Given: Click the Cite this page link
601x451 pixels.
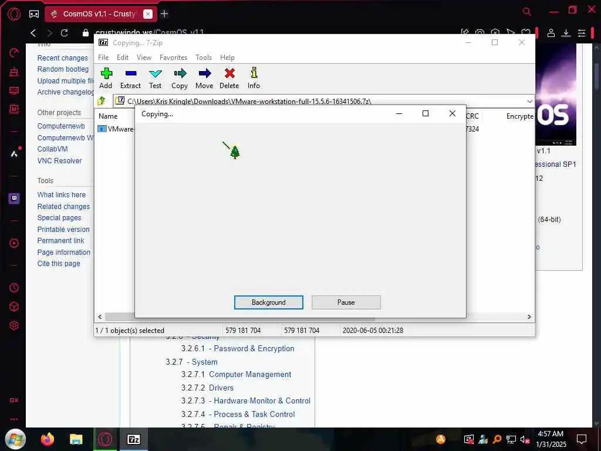Looking at the screenshot, I should (59, 264).
